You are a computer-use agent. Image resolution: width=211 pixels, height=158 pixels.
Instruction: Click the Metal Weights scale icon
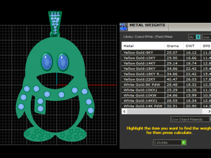(124, 27)
